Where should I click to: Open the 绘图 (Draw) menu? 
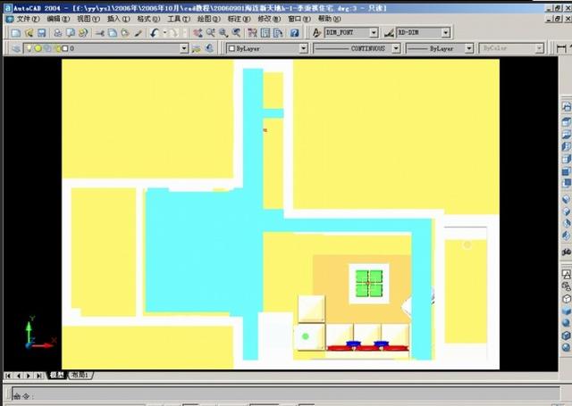point(209,19)
